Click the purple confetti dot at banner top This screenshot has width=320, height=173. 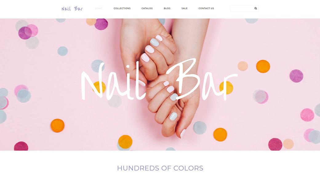[x=101, y=24]
